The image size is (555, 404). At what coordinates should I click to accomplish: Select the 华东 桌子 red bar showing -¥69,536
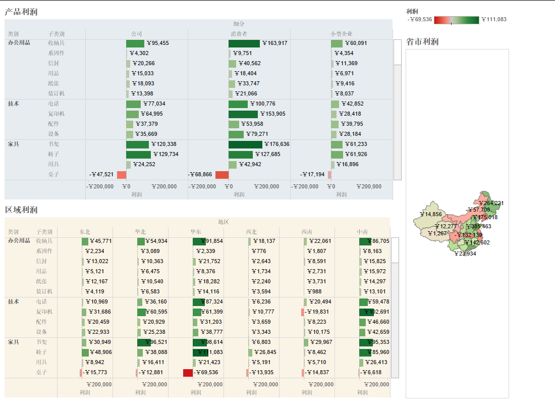[188, 373]
